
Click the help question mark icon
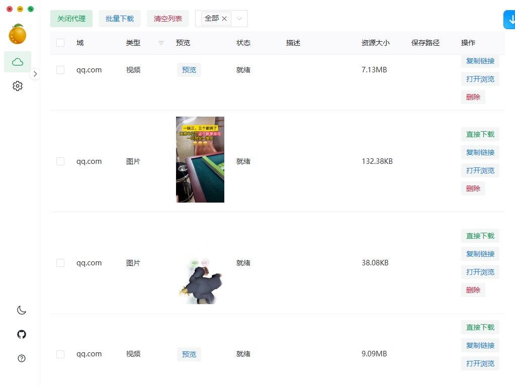point(21,358)
